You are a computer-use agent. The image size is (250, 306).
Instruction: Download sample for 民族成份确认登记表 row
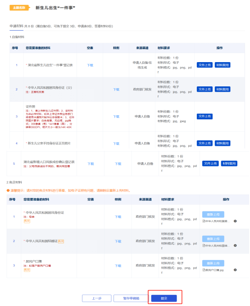click(x=118, y=164)
